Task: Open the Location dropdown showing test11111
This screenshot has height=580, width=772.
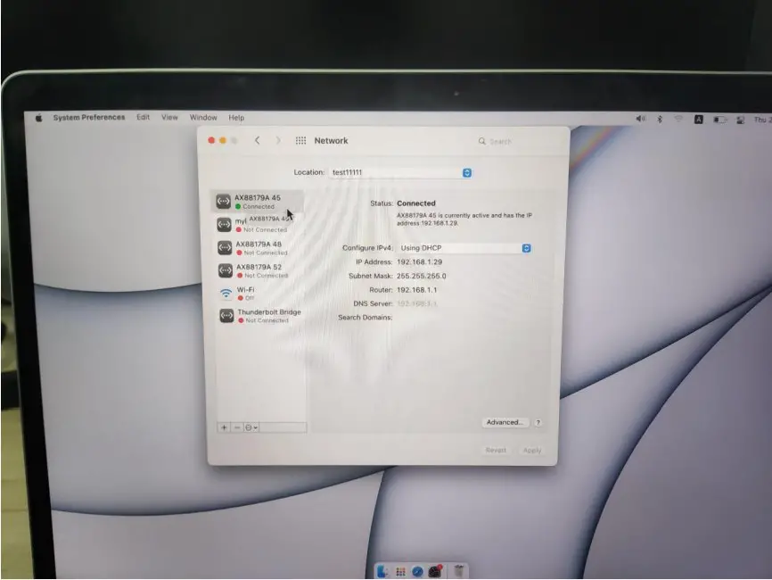Action: (x=400, y=172)
